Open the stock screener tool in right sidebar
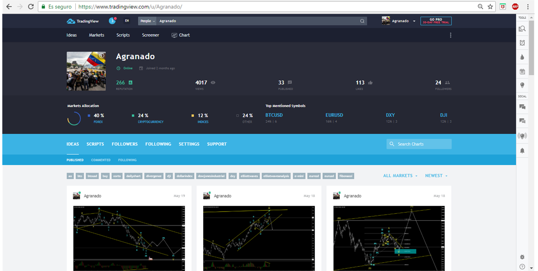 click(x=522, y=29)
